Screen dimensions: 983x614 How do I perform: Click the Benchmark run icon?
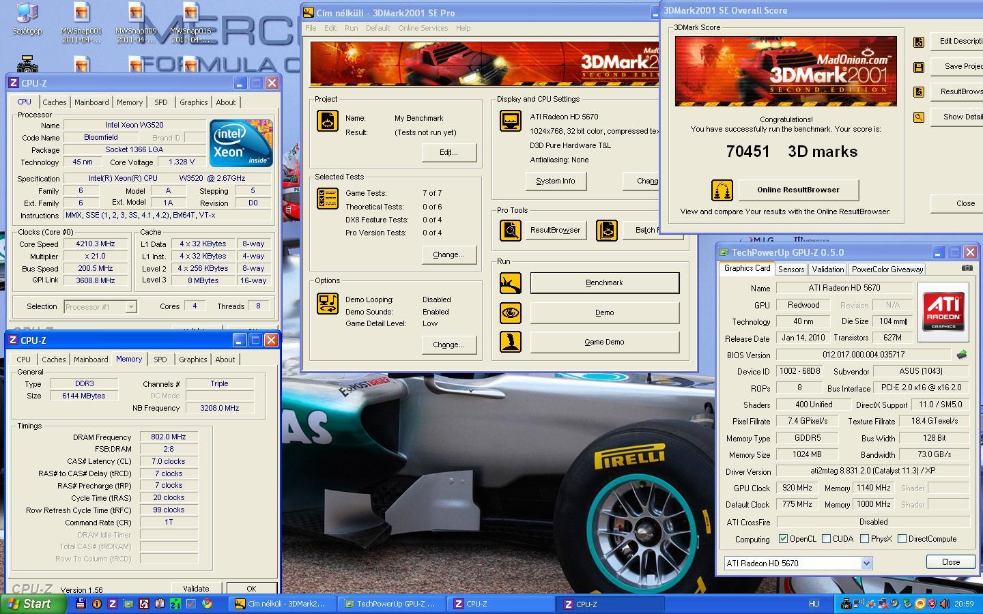[x=510, y=283]
